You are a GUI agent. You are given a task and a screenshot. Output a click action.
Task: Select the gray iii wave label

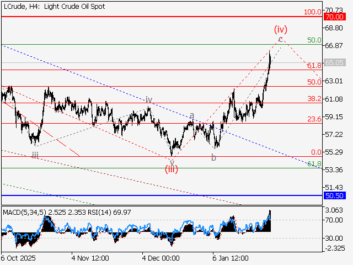click(x=35, y=156)
